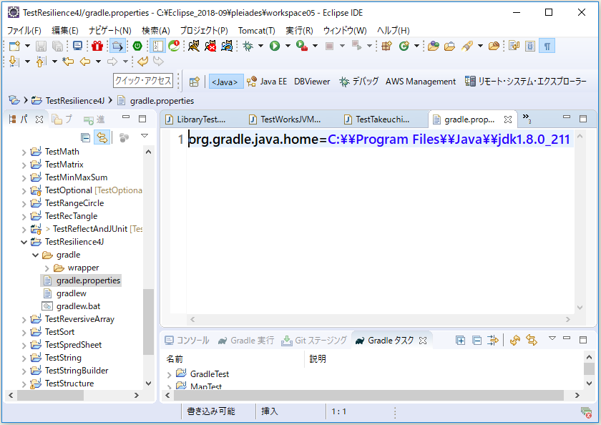Open リモート・システム・エクスプローラー perspective
The height and width of the screenshot is (425, 601).
point(525,82)
